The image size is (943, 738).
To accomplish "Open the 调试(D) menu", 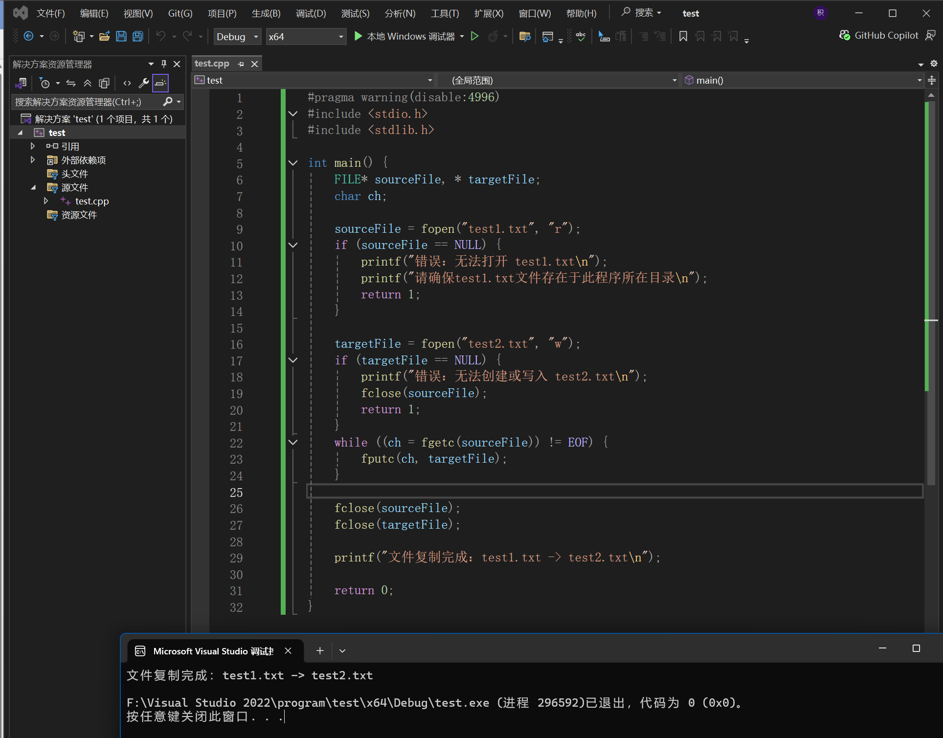I will pos(311,13).
